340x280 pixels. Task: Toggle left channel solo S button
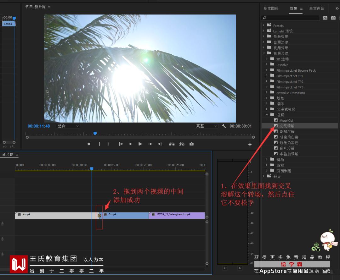pos(225,268)
